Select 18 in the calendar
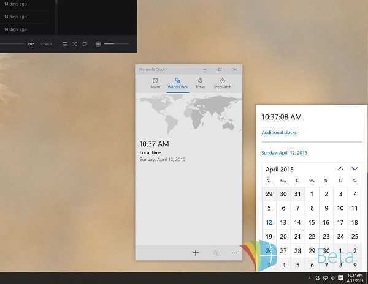This screenshot has width=368, height=284. tap(355, 222)
